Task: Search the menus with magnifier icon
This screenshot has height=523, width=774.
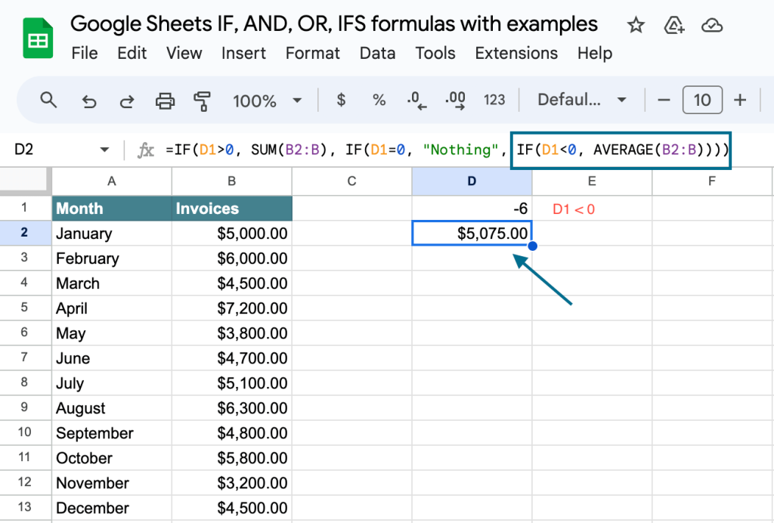Action: pyautogui.click(x=48, y=101)
